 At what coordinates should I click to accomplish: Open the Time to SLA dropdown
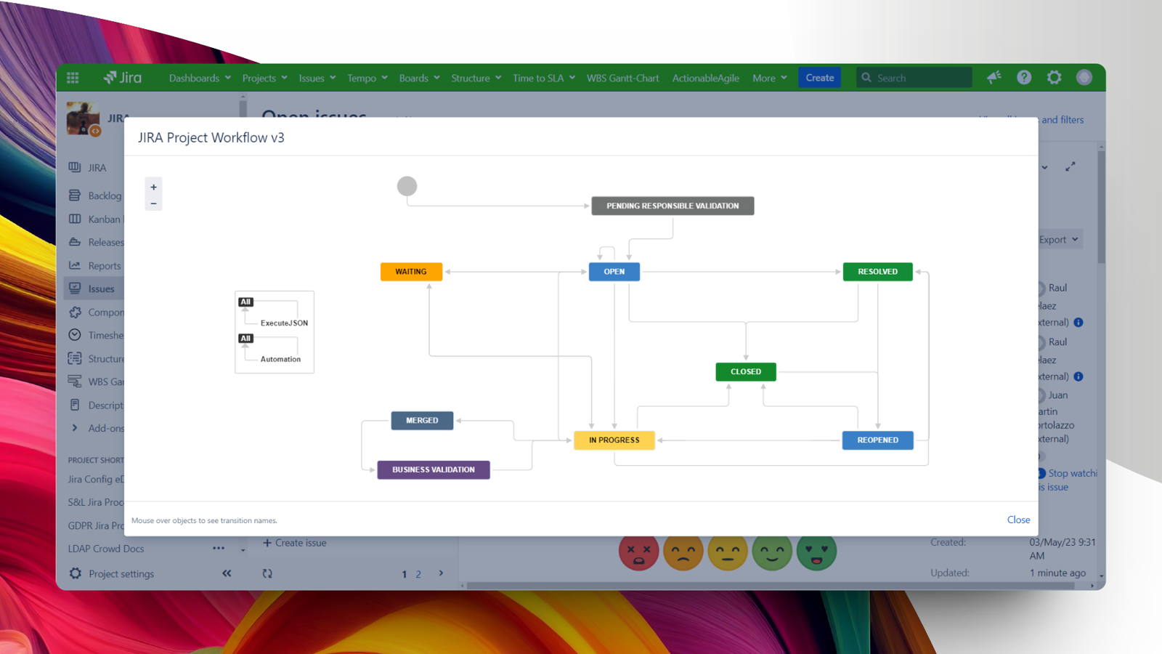544,78
